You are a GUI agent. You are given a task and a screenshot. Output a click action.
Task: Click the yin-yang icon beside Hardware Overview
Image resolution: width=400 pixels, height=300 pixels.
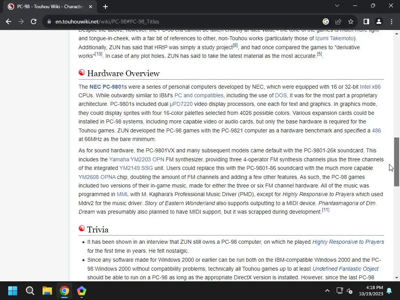point(82,72)
